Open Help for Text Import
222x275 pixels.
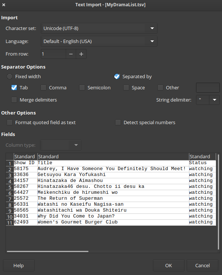click(x=19, y=265)
